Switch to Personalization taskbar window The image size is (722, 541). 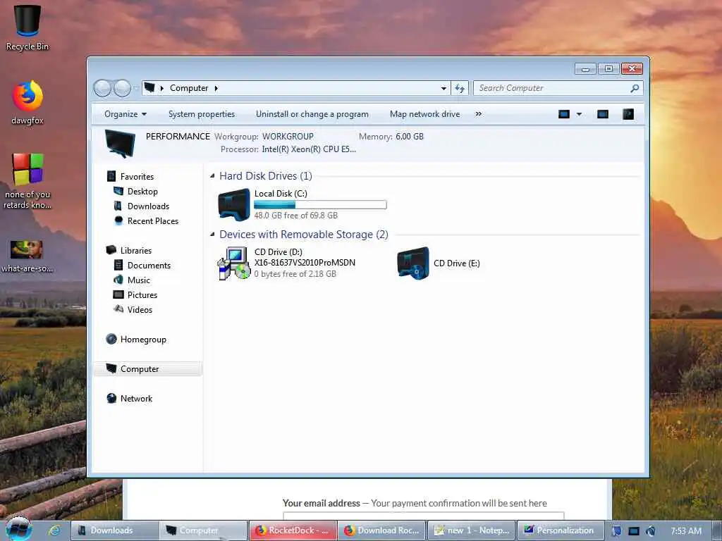(x=561, y=530)
